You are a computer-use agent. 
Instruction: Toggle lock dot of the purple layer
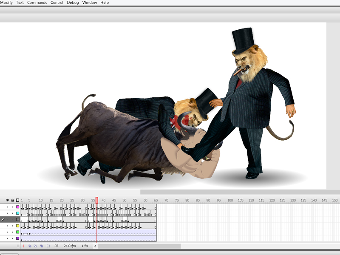click(13, 238)
